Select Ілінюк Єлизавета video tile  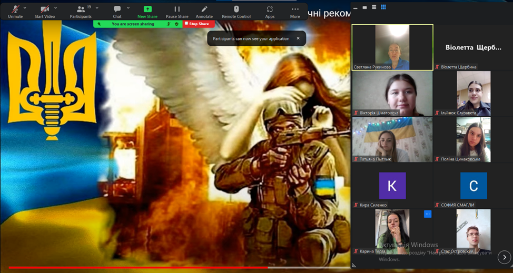coord(473,94)
